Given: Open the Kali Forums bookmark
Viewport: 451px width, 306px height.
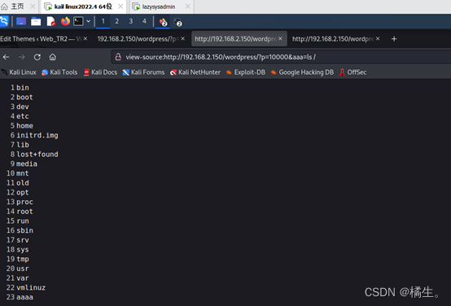Looking at the screenshot, I should (x=143, y=72).
